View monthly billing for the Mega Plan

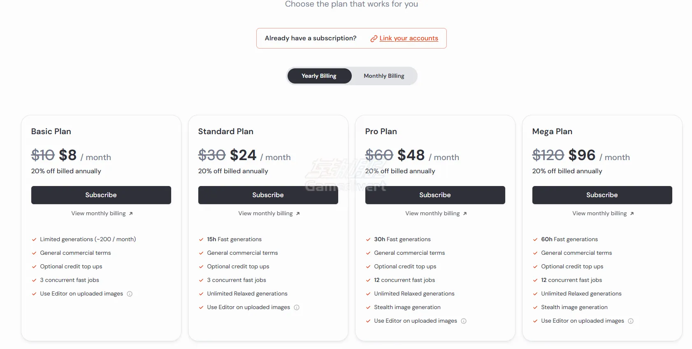click(599, 214)
